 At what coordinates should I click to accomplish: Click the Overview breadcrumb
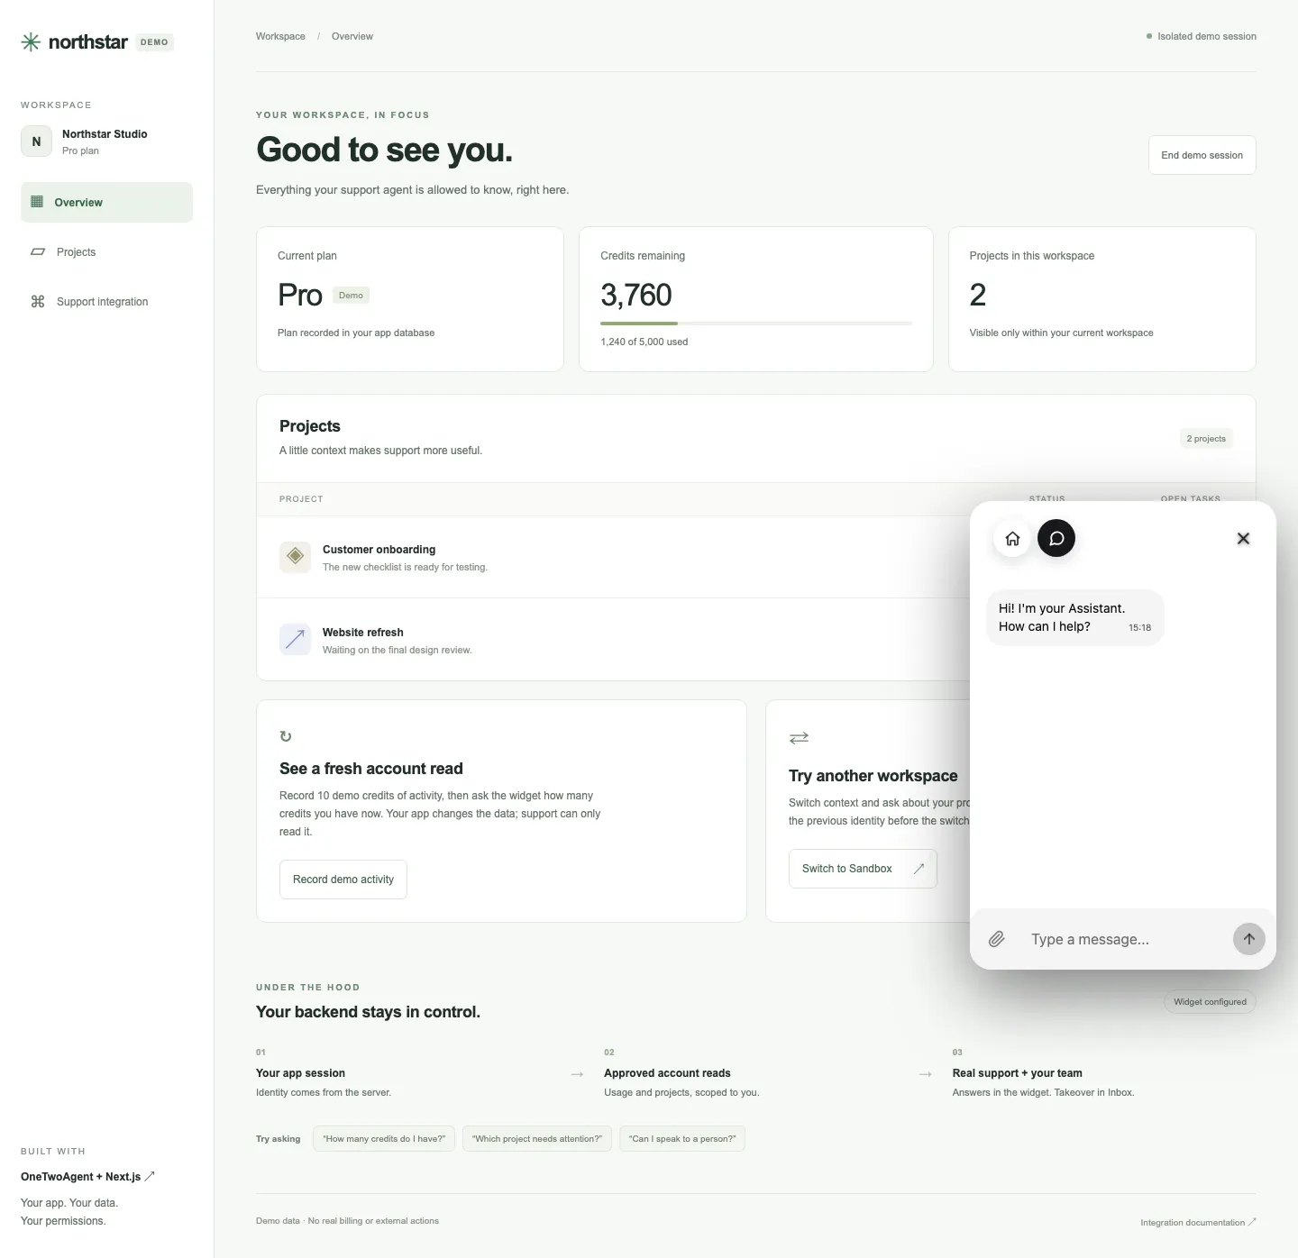coord(352,37)
